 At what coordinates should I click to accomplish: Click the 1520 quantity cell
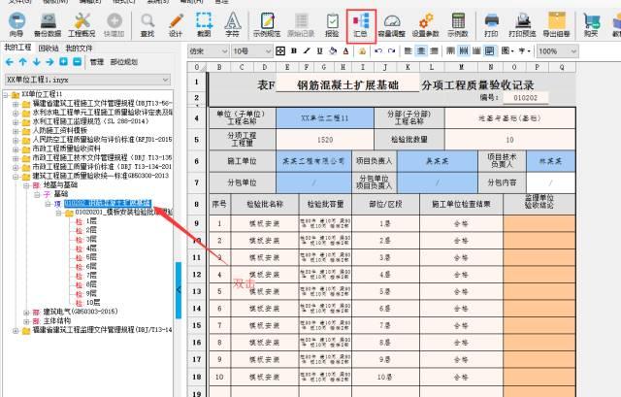pos(325,140)
